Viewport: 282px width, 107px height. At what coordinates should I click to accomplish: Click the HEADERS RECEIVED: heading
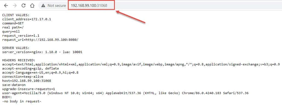[19, 60]
